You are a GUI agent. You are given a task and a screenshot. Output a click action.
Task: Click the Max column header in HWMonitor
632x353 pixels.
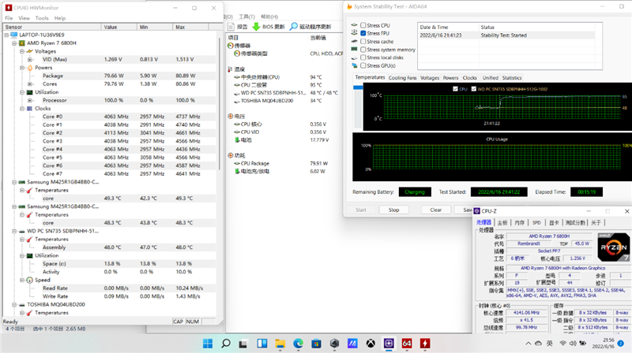pyautogui.click(x=190, y=27)
